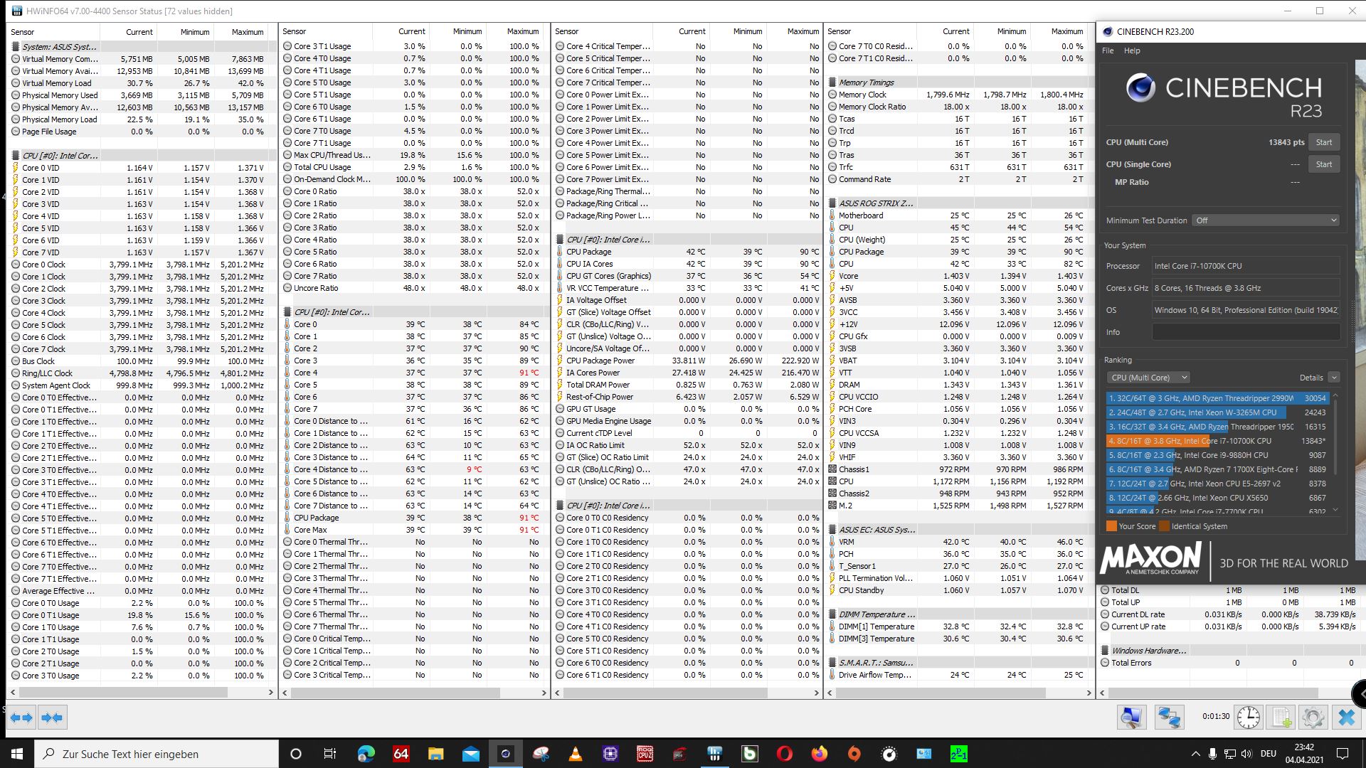1366x768 pixels.
Task: Open the HWiNFO remote monitor icon
Action: click(x=1131, y=718)
